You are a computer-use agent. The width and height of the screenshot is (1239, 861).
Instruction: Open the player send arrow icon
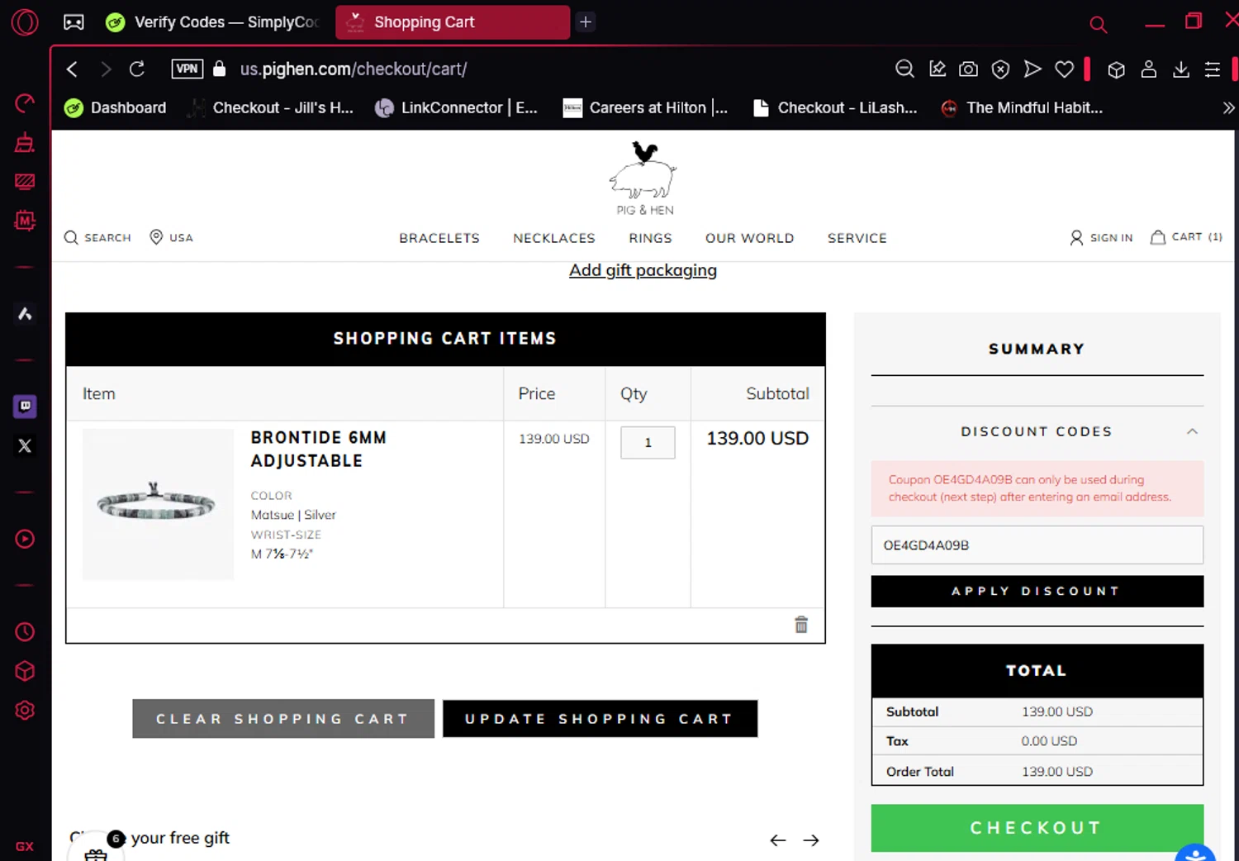(x=1032, y=69)
